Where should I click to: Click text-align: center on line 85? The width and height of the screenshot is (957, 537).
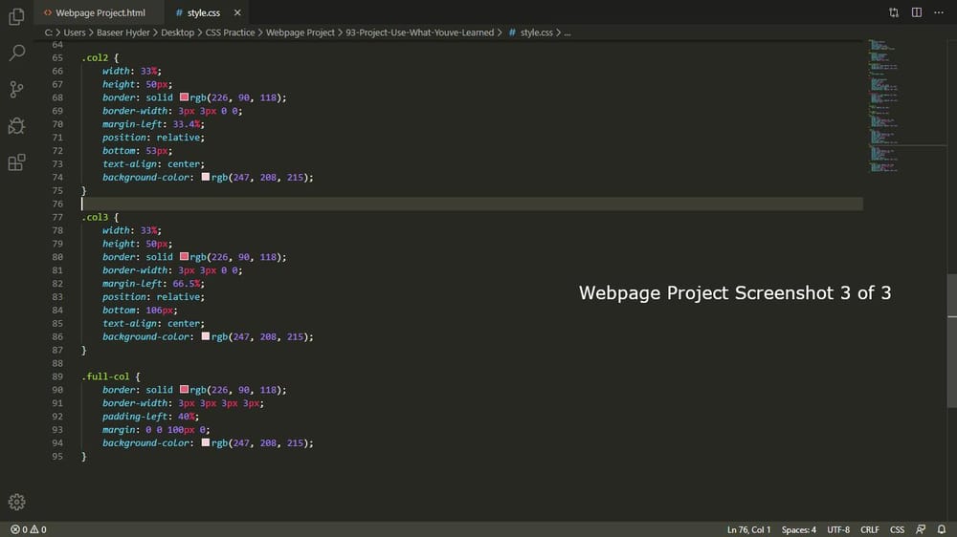click(153, 323)
